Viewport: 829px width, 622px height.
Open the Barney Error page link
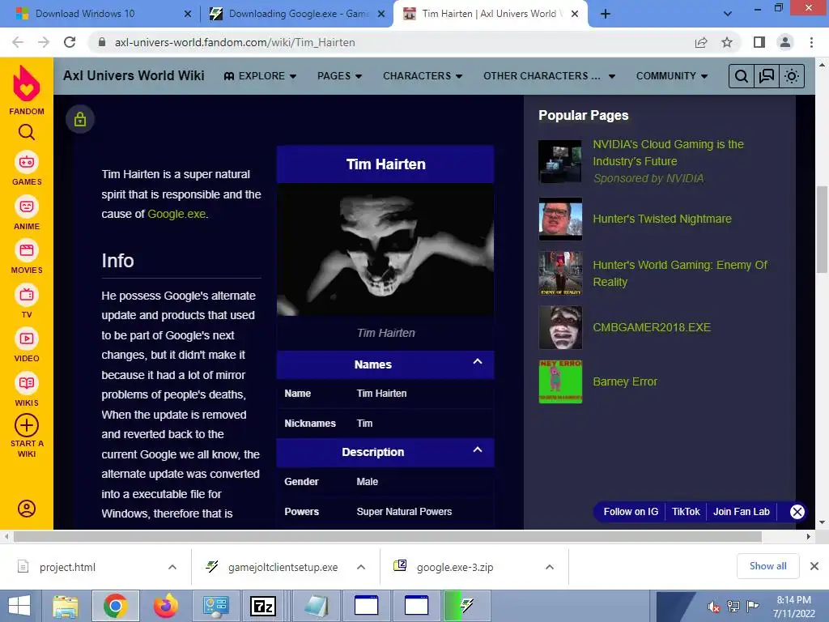point(625,381)
